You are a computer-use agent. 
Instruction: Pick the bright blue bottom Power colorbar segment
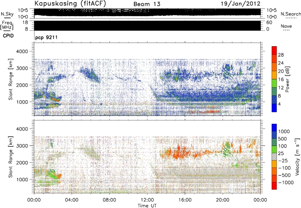tap(274, 108)
